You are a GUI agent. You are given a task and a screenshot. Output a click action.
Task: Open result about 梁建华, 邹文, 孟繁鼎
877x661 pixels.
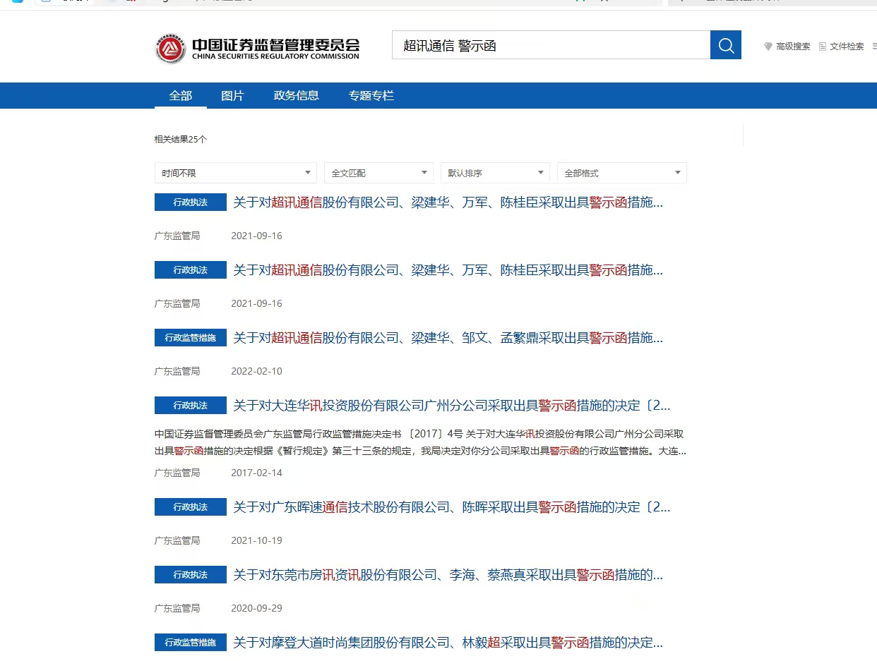point(448,338)
